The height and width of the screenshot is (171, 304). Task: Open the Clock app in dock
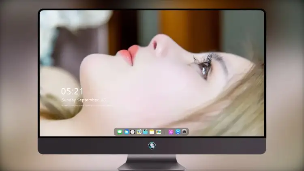click(133, 132)
